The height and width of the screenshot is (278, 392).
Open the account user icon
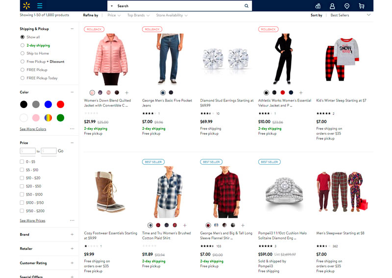coord(332,6)
